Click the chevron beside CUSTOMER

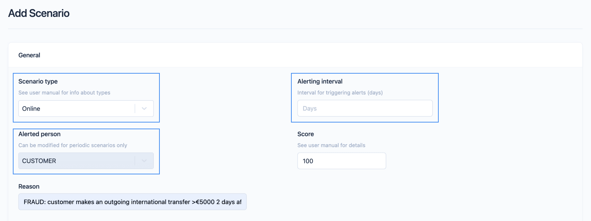[x=144, y=160]
